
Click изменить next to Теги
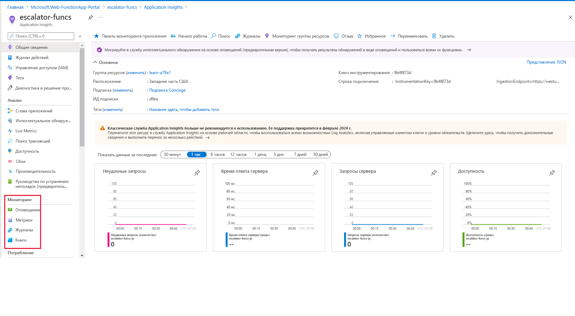(x=112, y=110)
